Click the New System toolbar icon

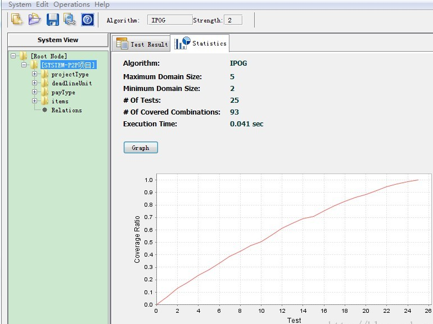16,20
